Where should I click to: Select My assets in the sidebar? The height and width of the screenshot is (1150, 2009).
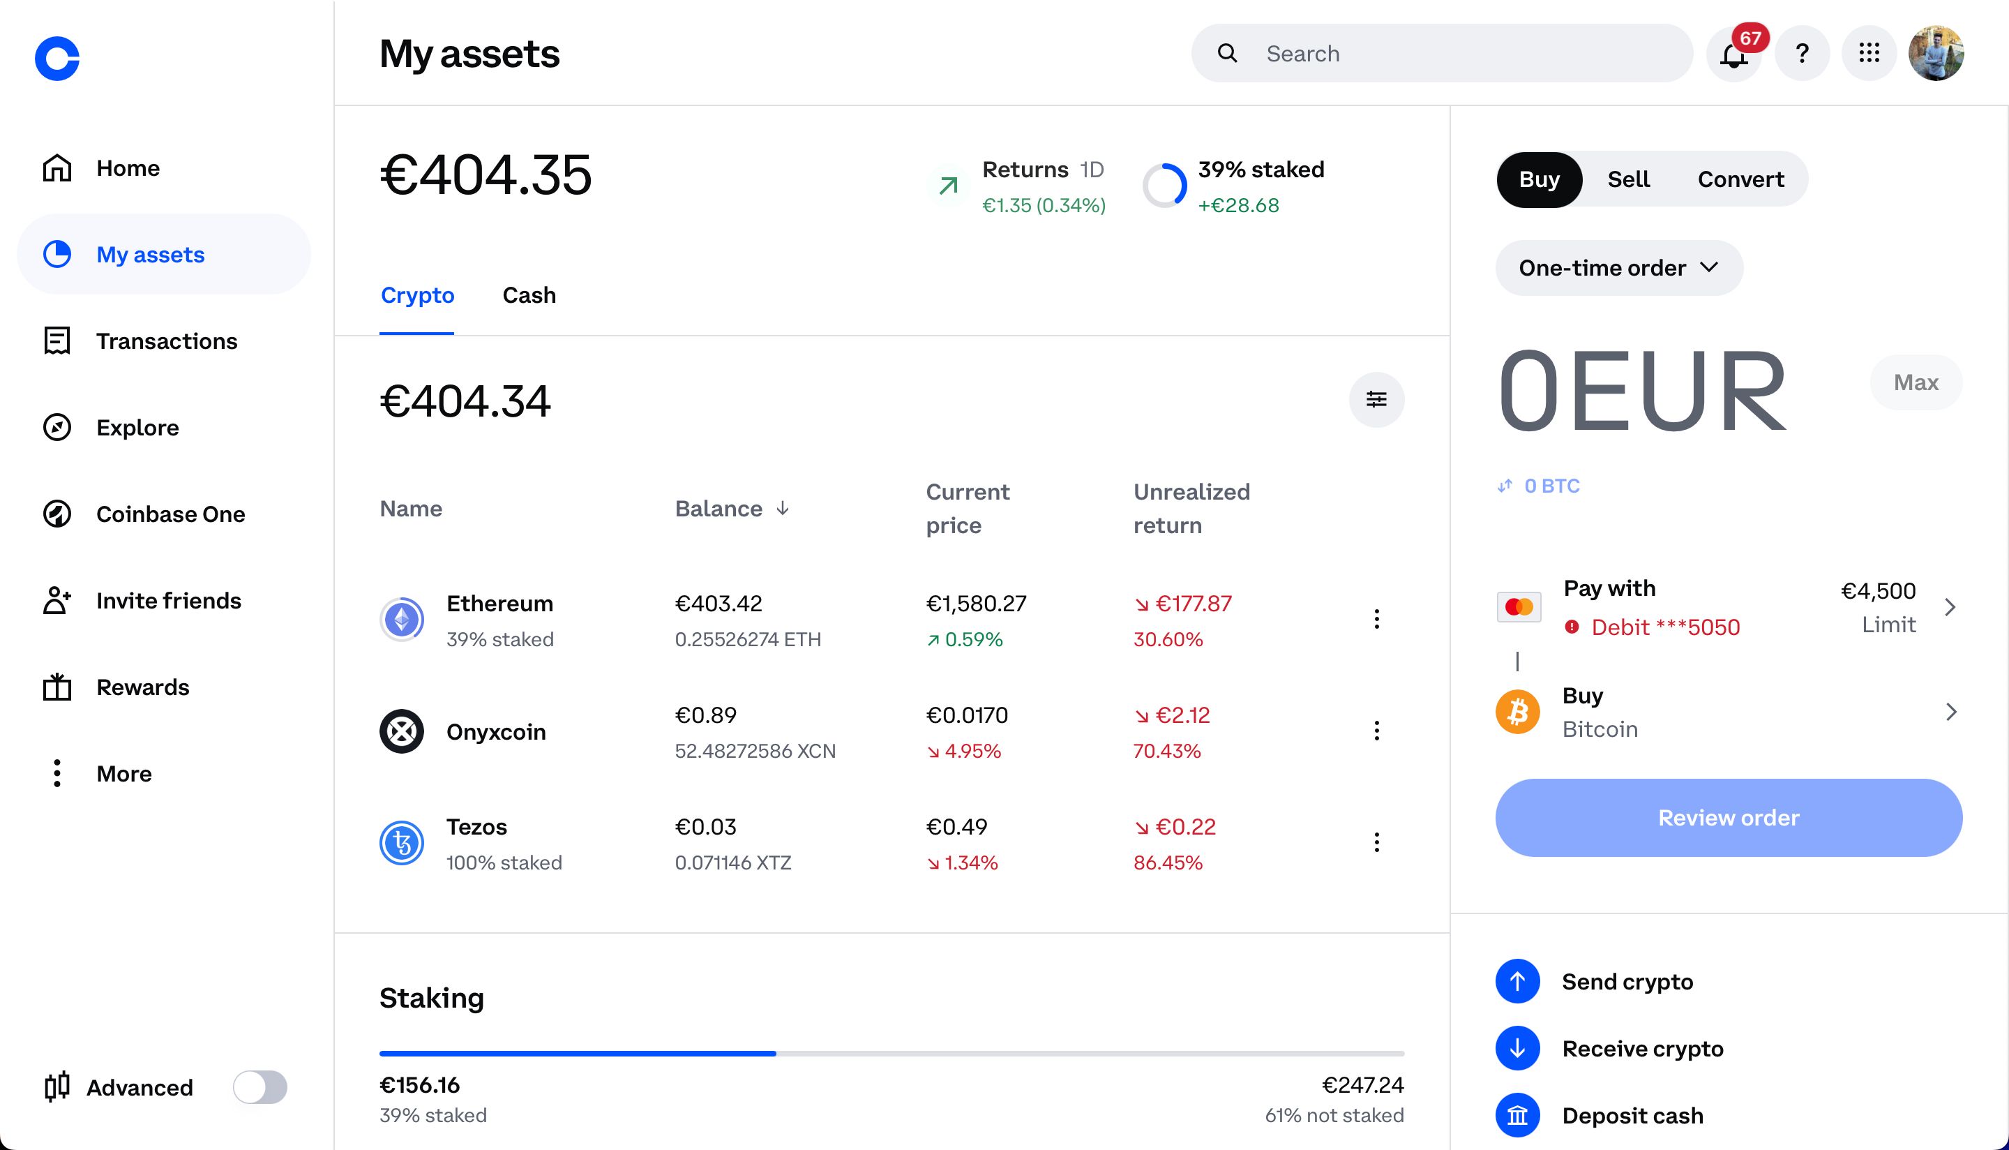[164, 254]
